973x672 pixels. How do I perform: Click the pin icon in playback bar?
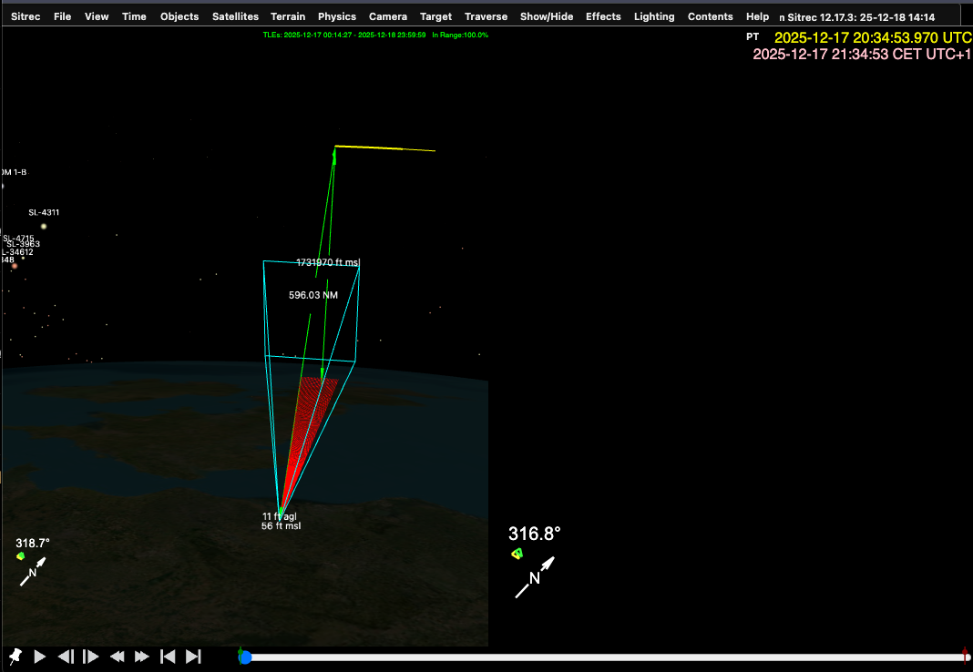15,656
